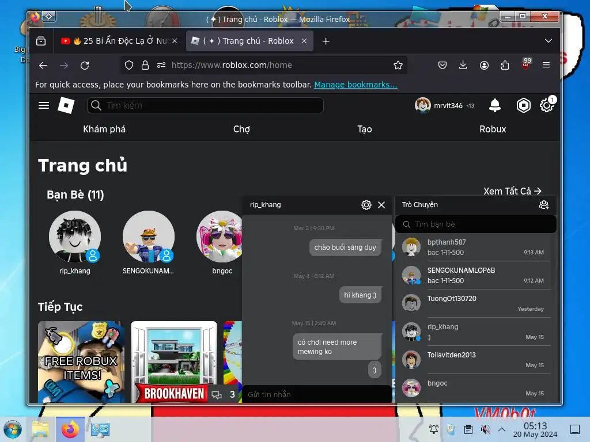Open the Firefox extensions menu
Viewport: 590px width, 442px height.
click(505, 66)
